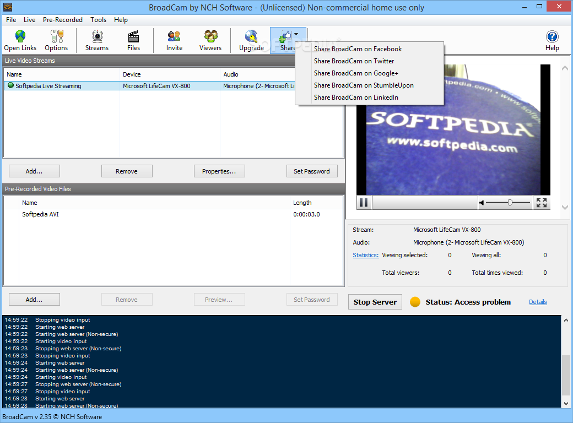Click Add... under Pre-Recorded Video Files

[x=34, y=300]
